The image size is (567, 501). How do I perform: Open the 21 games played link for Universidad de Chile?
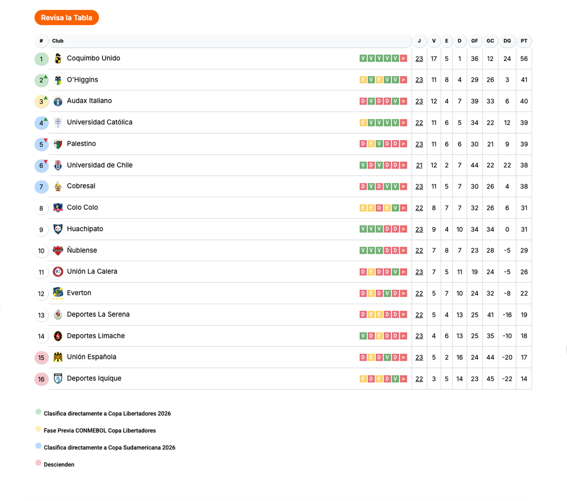click(419, 165)
